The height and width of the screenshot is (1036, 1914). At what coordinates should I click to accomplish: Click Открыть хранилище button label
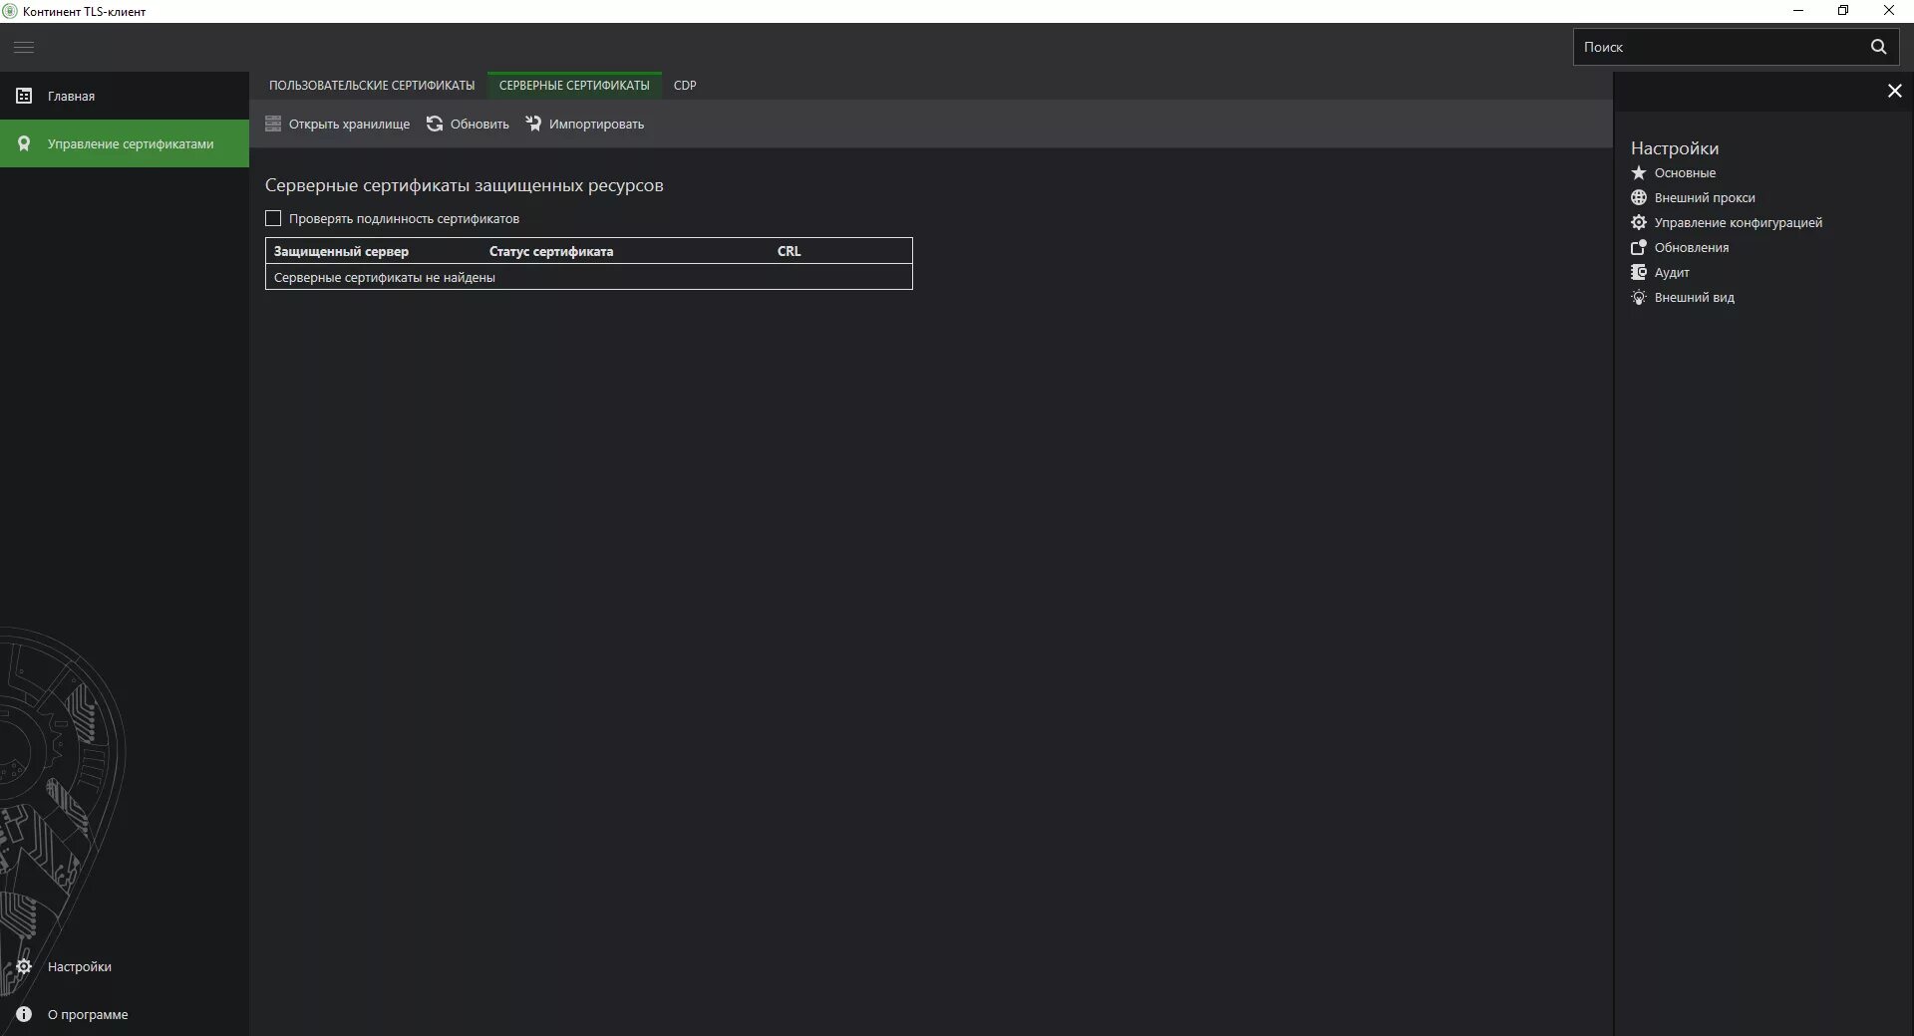tap(349, 125)
